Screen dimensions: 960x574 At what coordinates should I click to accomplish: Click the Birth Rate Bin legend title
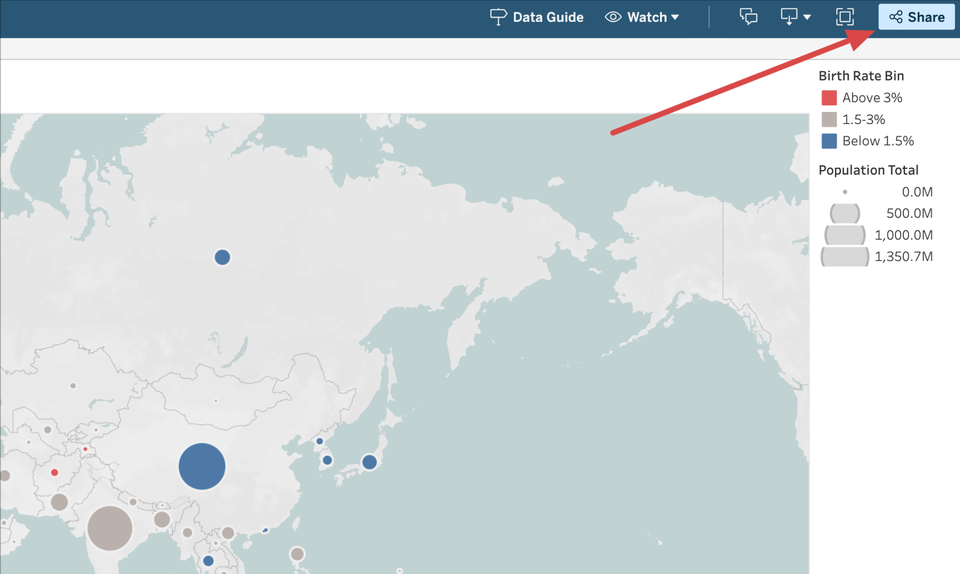point(861,76)
